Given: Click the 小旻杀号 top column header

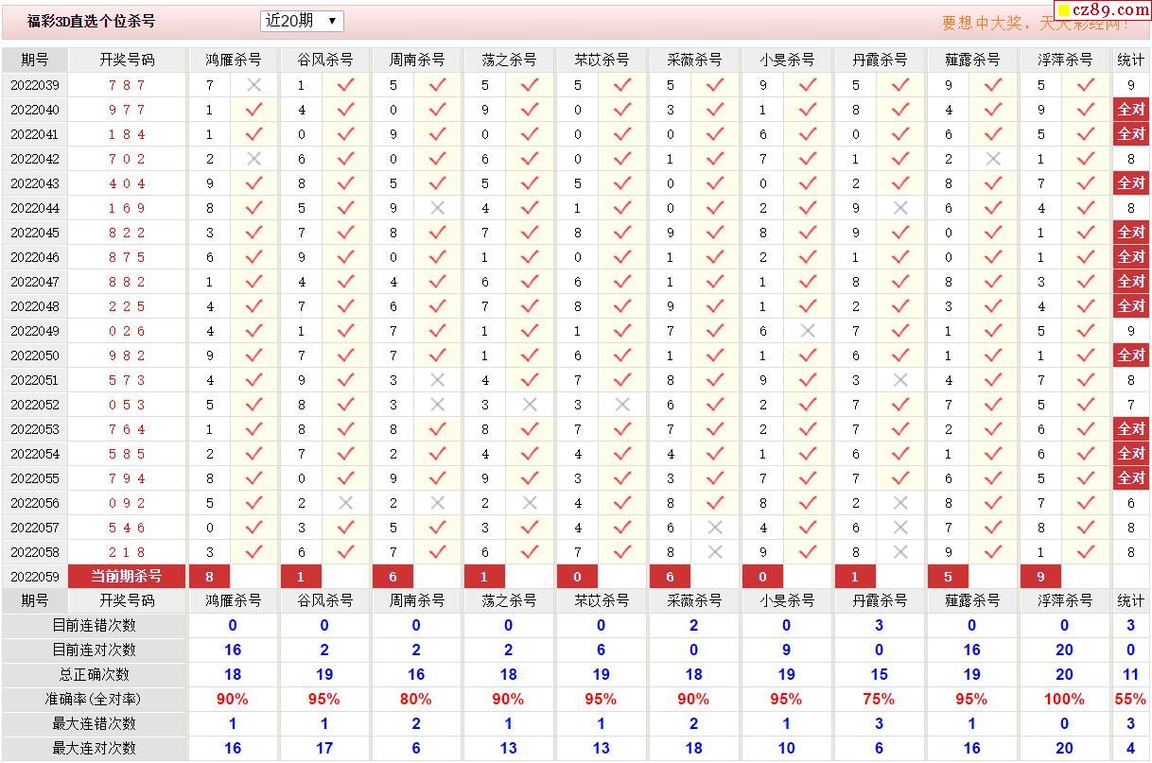Looking at the screenshot, I should (787, 60).
